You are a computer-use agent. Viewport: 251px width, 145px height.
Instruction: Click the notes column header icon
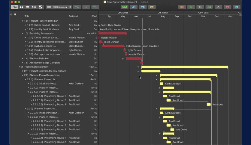(x=15, y=15)
